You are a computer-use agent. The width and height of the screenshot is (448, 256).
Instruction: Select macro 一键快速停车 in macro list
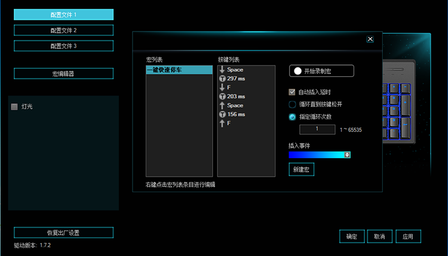coord(179,70)
